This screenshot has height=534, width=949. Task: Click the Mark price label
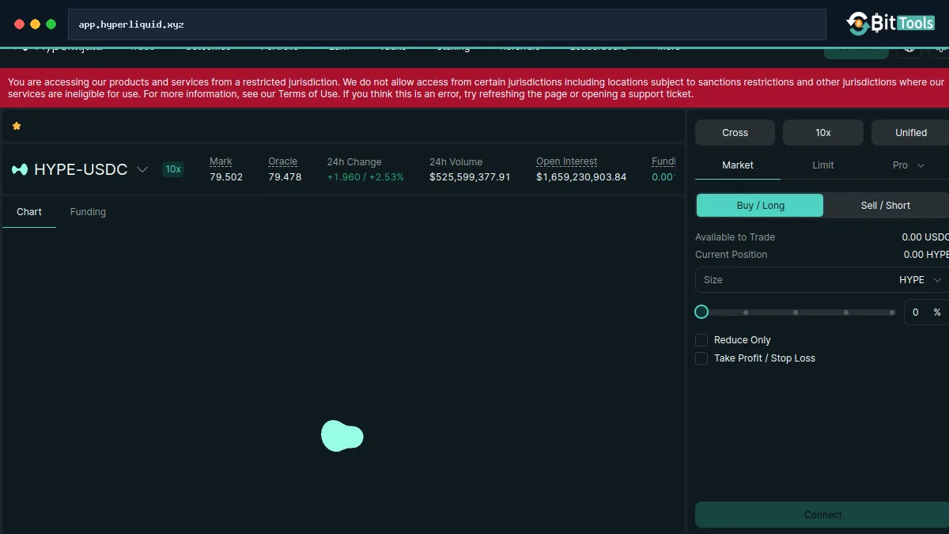tap(221, 161)
